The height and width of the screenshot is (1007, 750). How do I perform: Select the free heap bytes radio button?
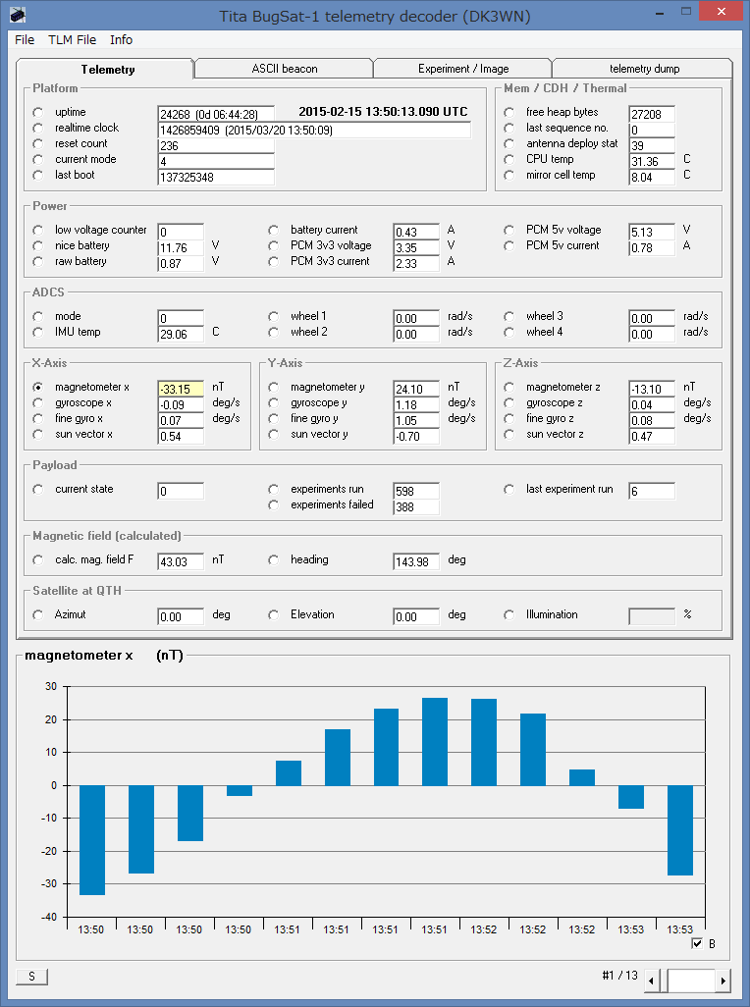509,113
